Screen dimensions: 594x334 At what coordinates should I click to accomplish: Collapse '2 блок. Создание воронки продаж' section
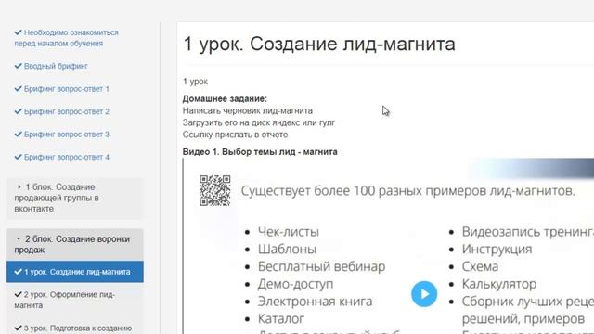pyautogui.click(x=75, y=244)
